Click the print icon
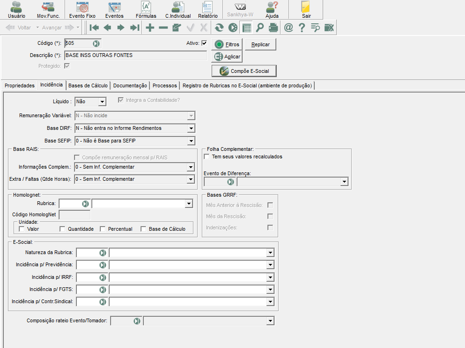Screen dimensions: 465x348 pos(273,28)
